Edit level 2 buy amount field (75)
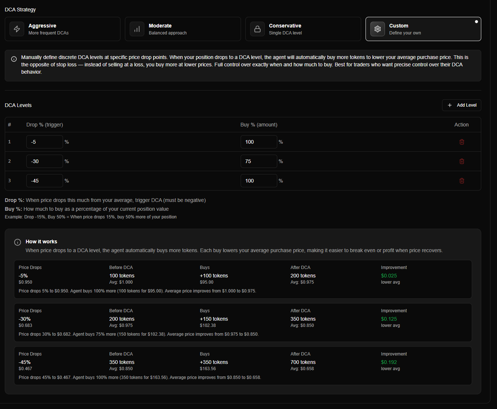 click(259, 161)
